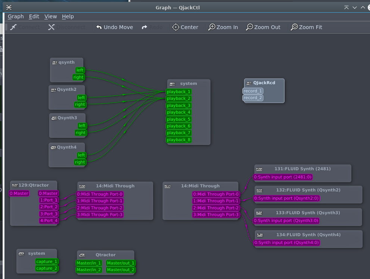
Task: Click the Undo Move arrow icon
Action: (99, 27)
